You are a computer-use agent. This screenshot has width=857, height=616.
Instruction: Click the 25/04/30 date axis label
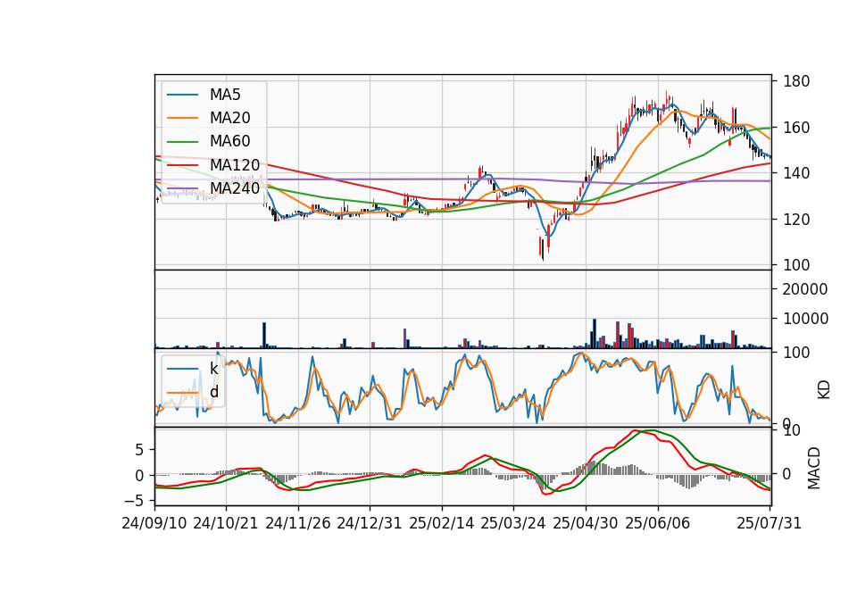coord(586,523)
